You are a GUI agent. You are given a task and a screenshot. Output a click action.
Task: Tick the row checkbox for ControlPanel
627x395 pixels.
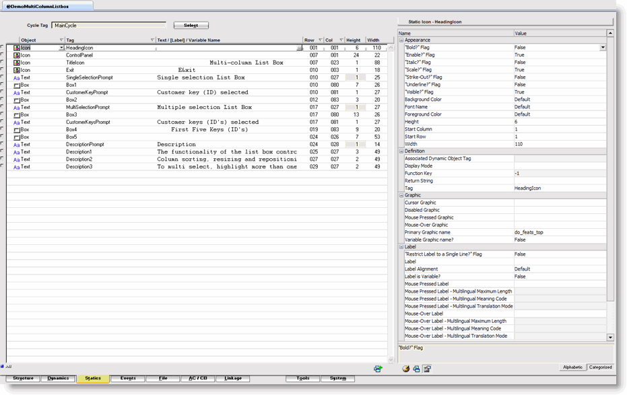tap(2, 55)
